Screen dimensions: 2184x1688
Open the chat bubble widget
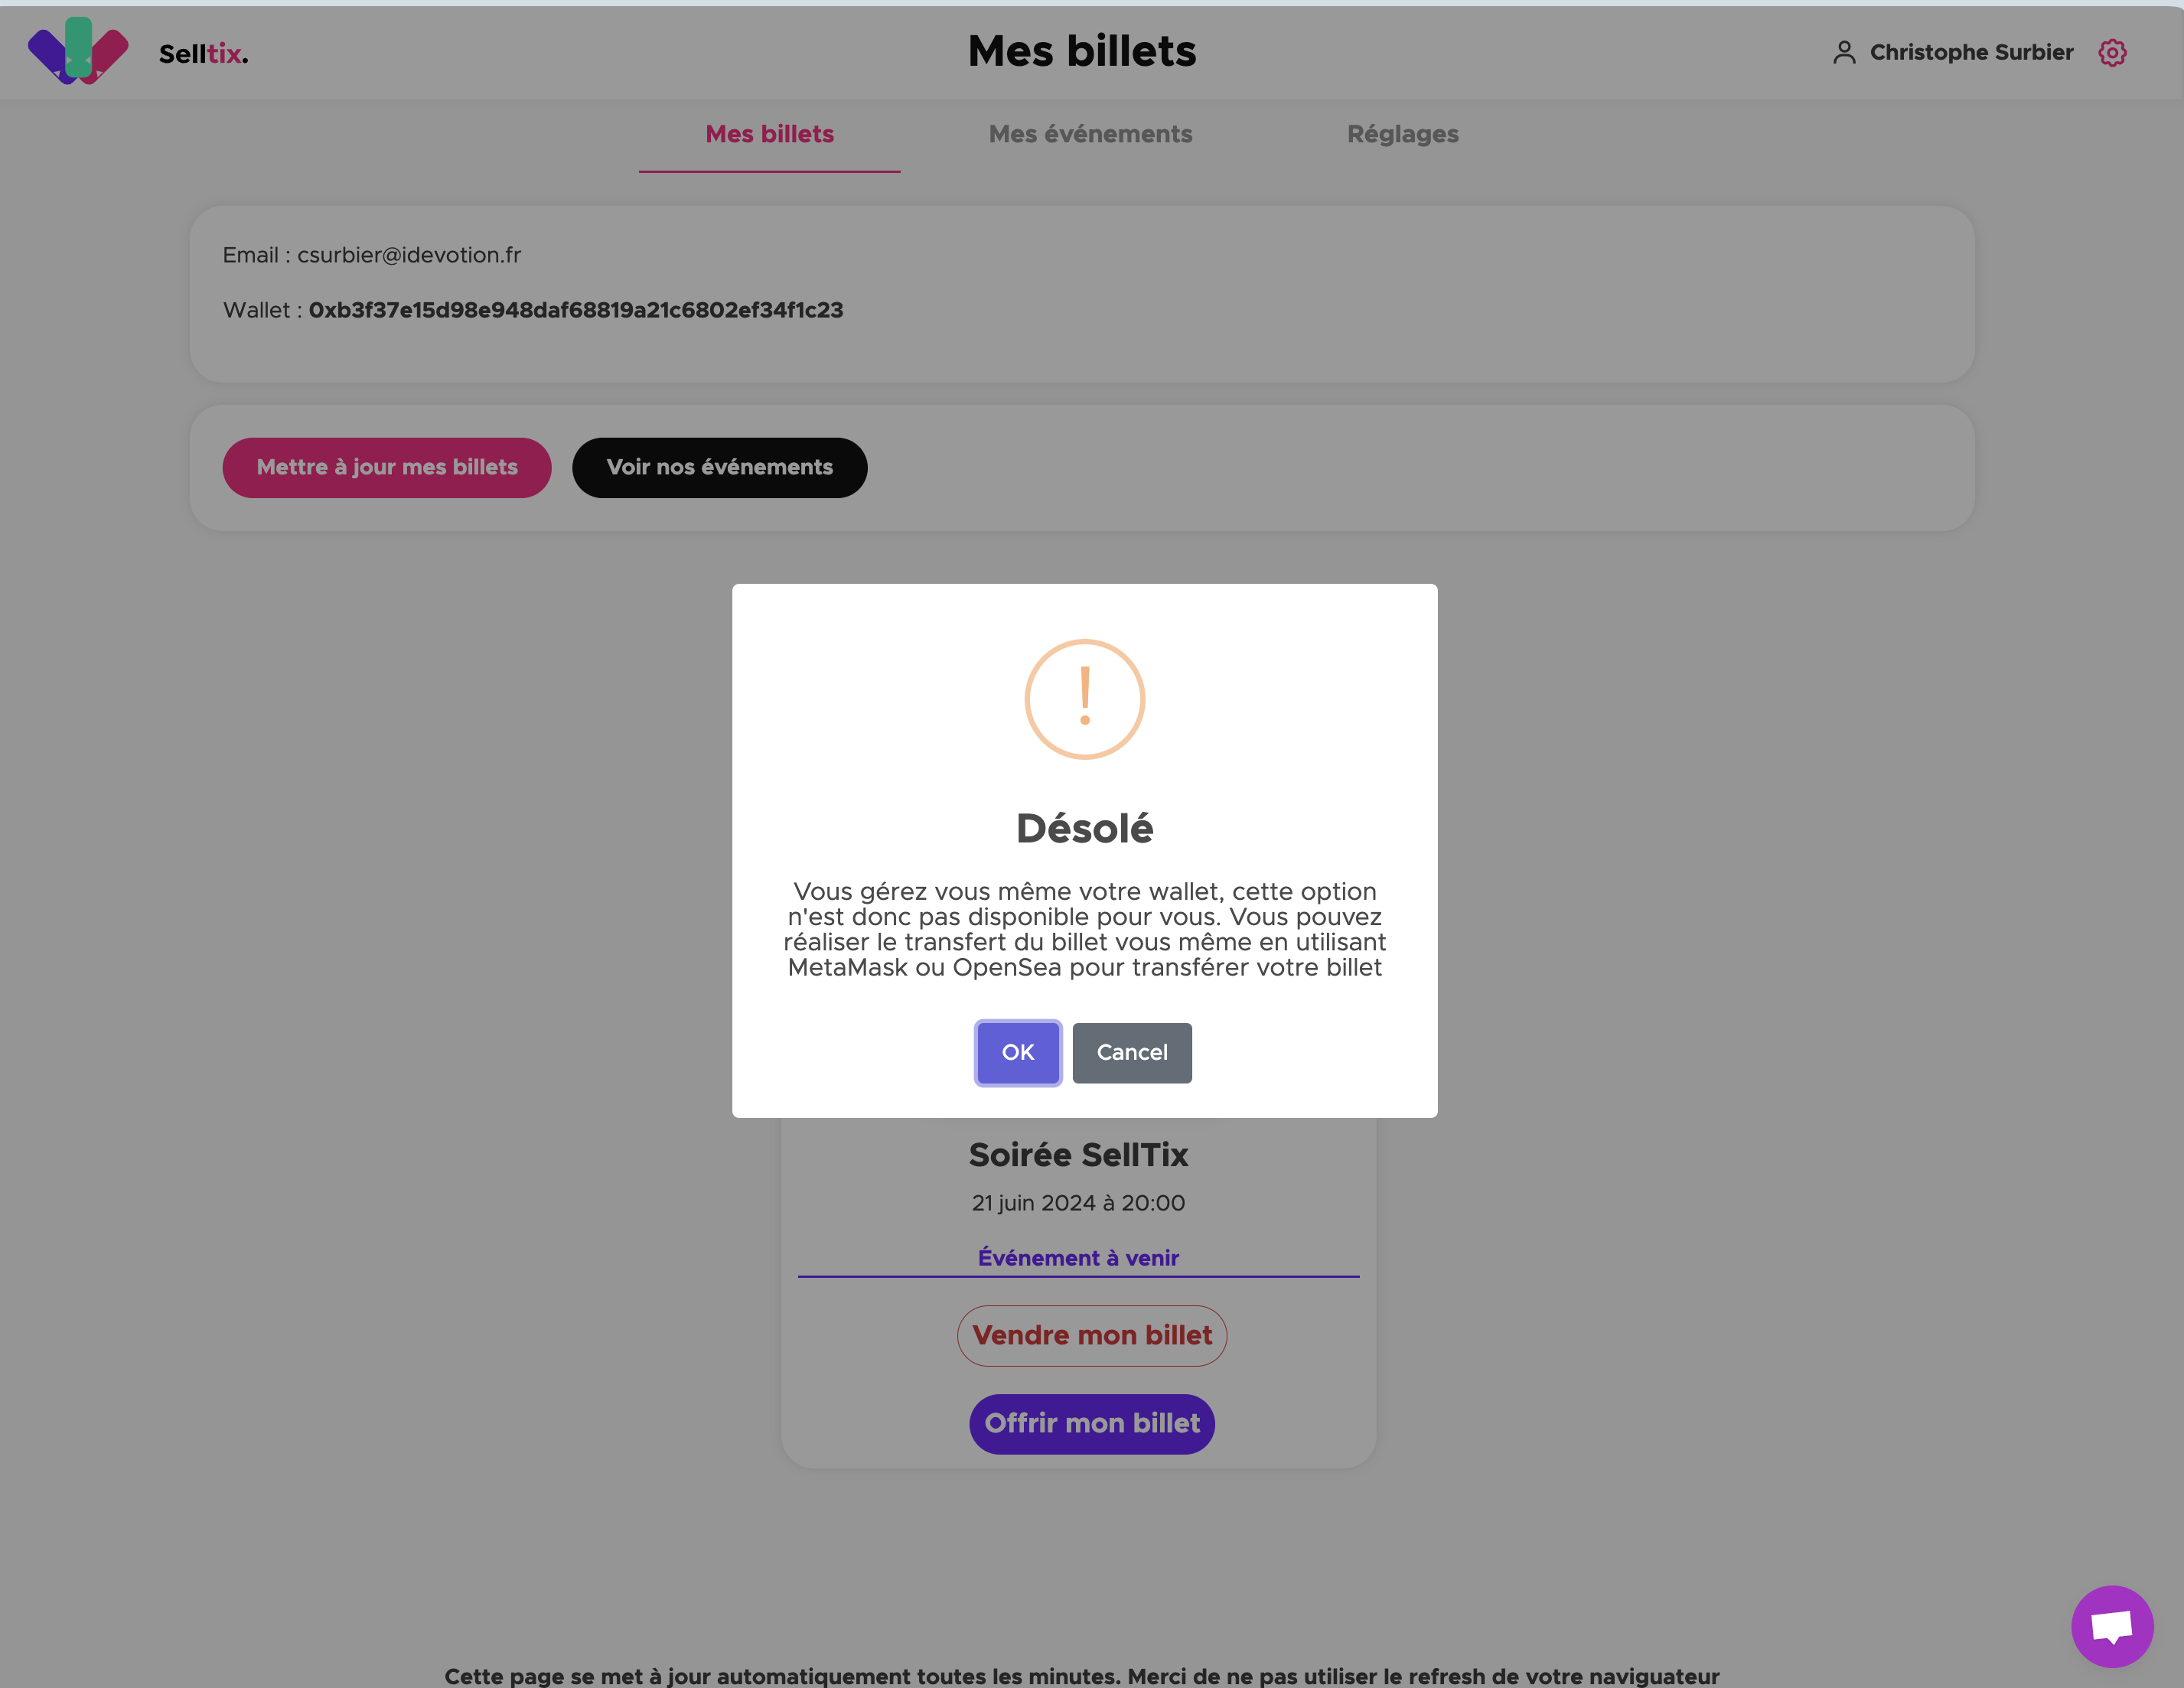2111,1626
